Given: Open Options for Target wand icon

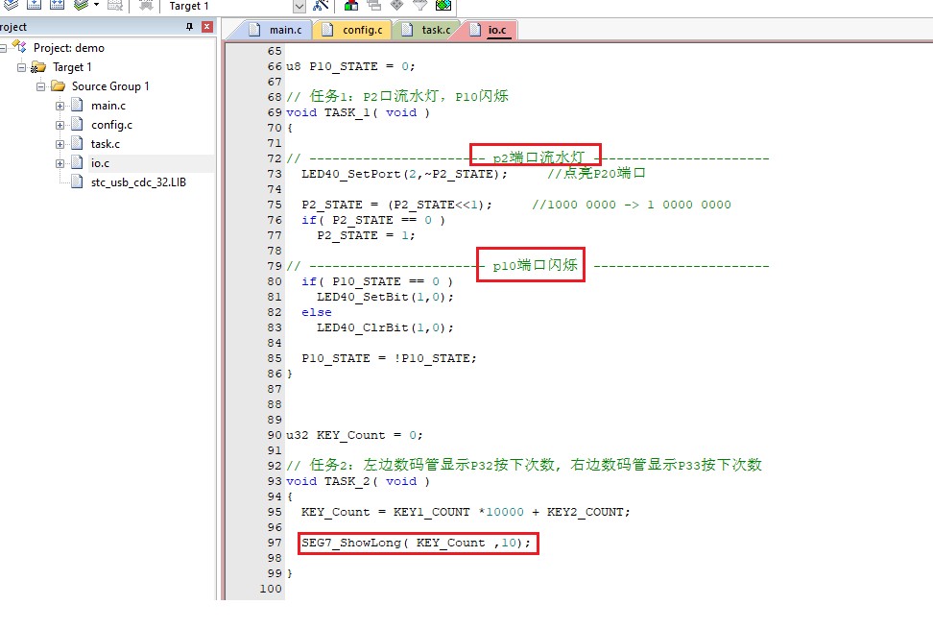Looking at the screenshot, I should (x=321, y=6).
